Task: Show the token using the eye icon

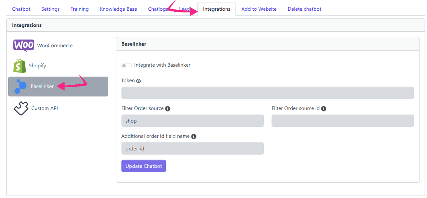Action: coord(139,81)
